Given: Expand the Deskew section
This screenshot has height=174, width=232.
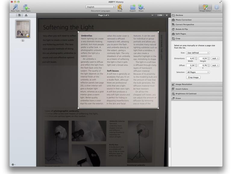Looking at the screenshot, I should (197, 15).
